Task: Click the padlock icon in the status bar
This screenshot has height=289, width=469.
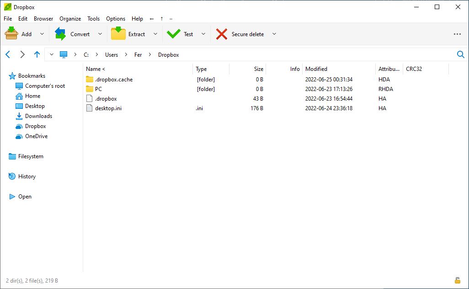Action: [457, 280]
